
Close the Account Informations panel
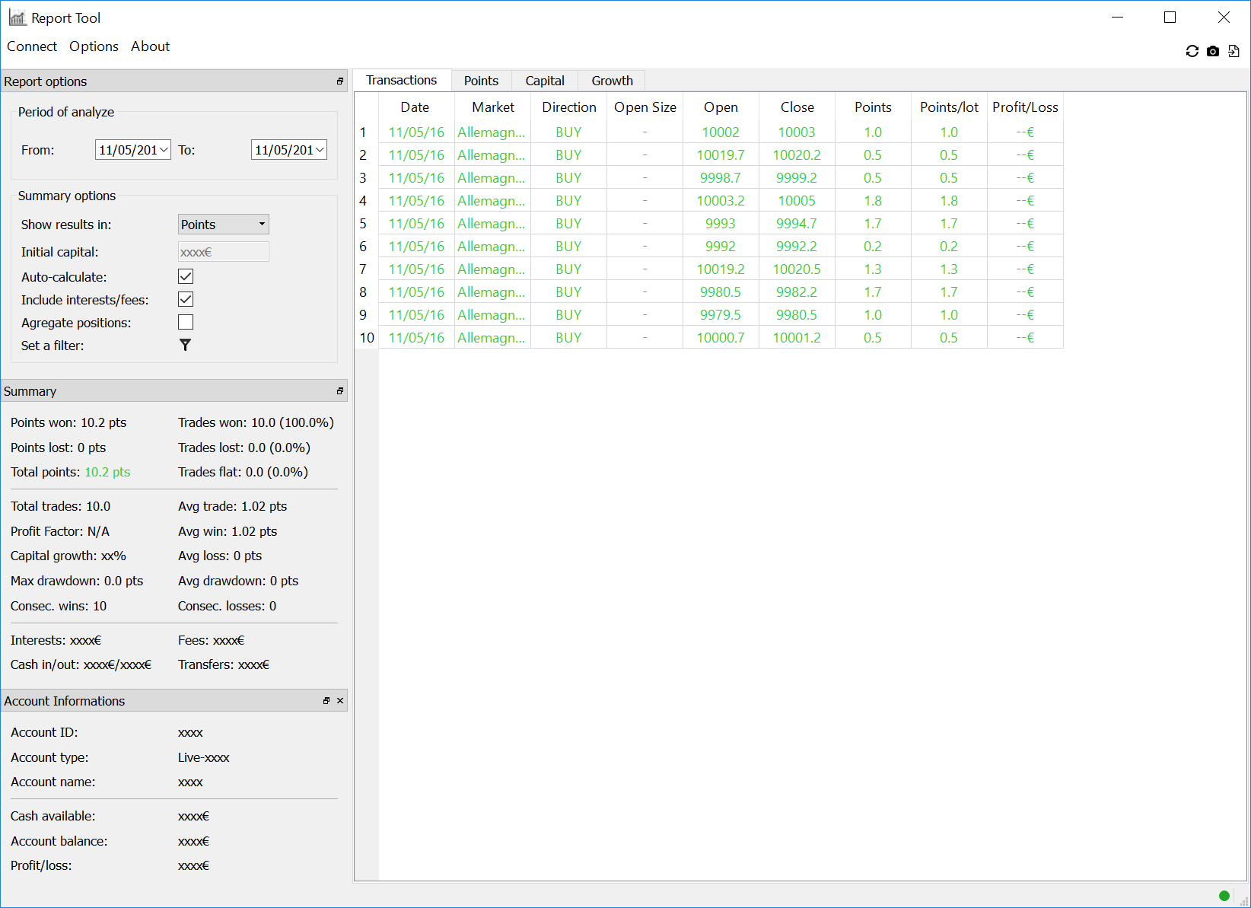pos(340,701)
